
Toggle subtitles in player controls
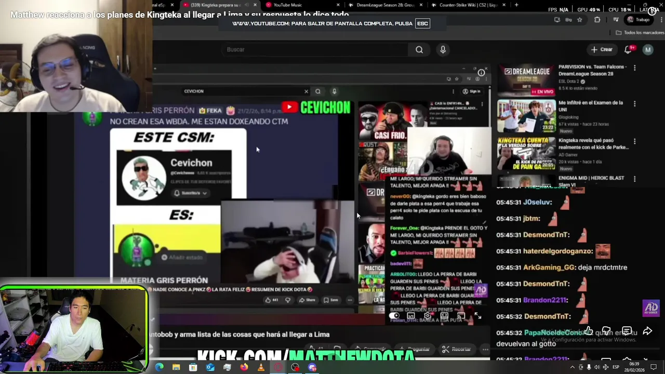tap(411, 315)
